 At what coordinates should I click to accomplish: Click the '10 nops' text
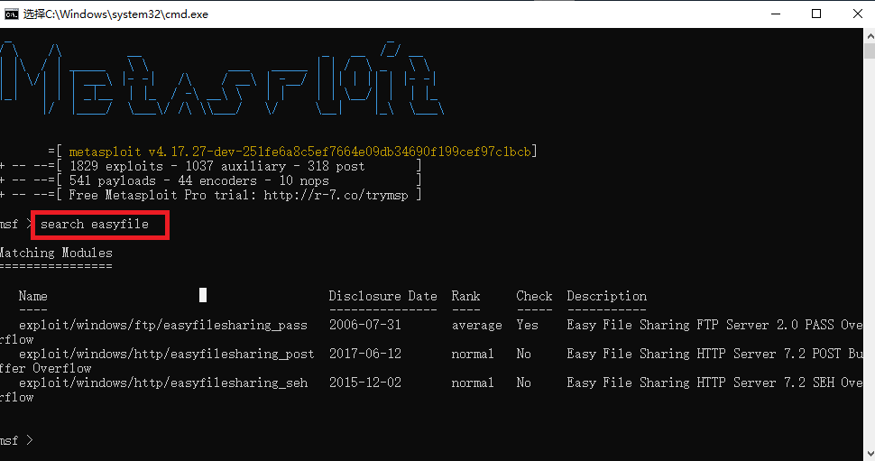304,180
